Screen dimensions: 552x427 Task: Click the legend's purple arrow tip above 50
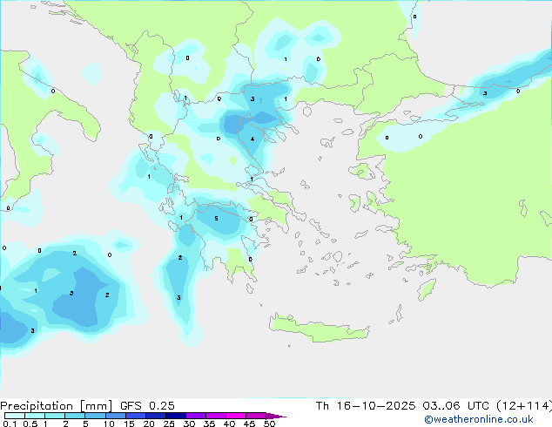(x=276, y=416)
